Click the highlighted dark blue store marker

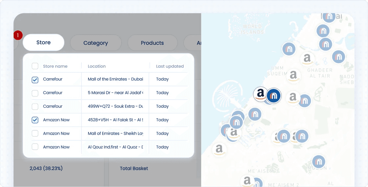(274, 96)
